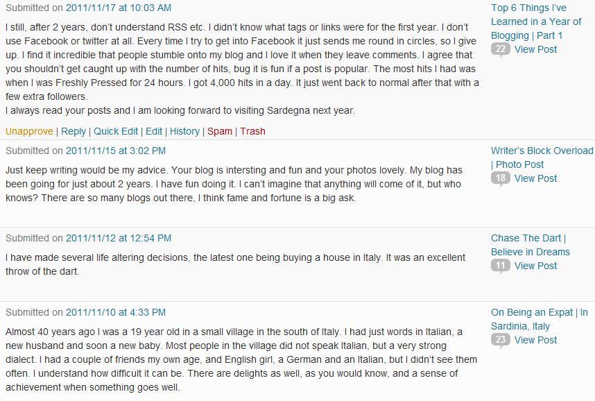Unapprove the first comment

pos(29,131)
